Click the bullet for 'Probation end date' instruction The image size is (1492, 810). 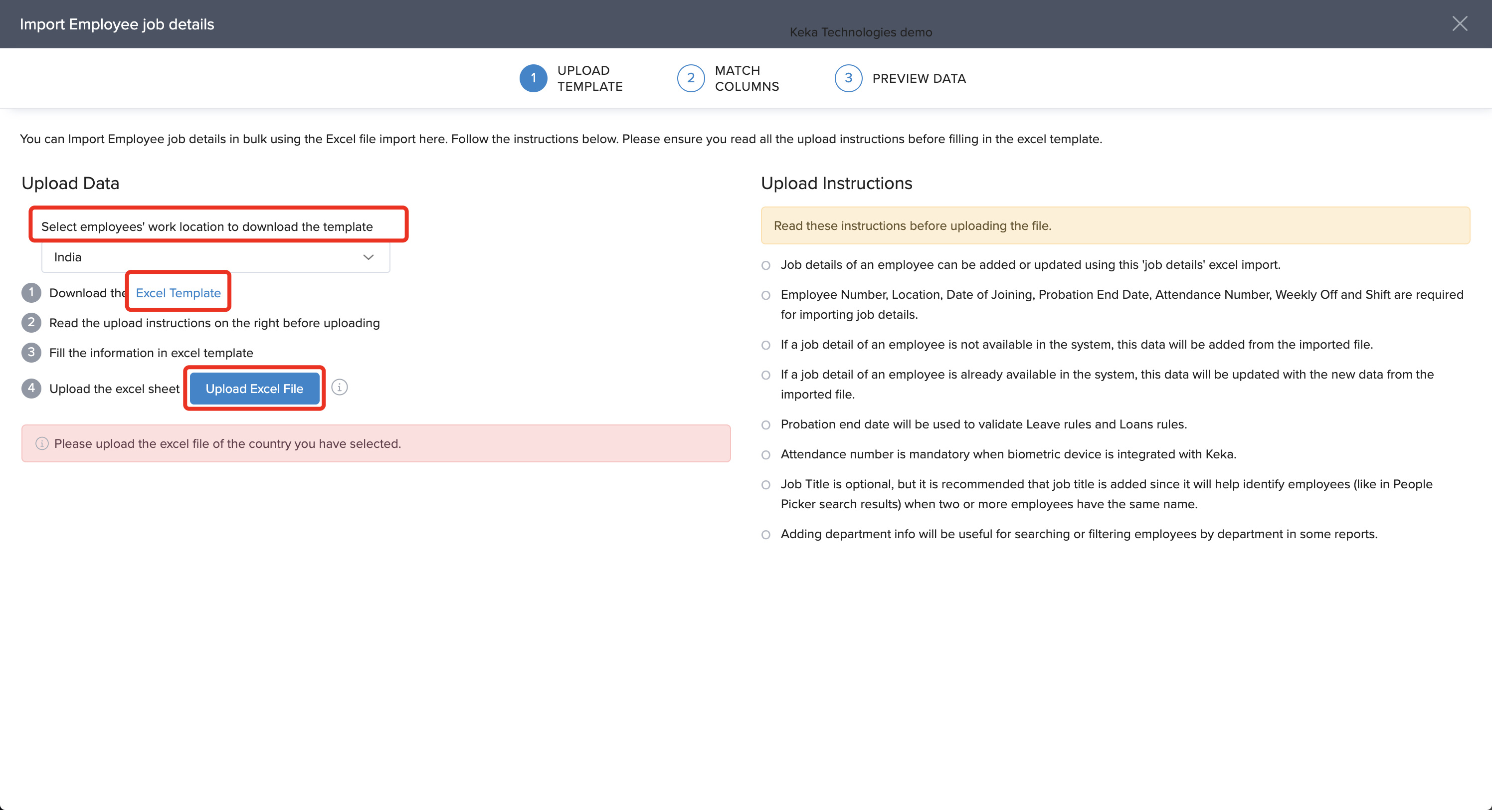(x=765, y=424)
